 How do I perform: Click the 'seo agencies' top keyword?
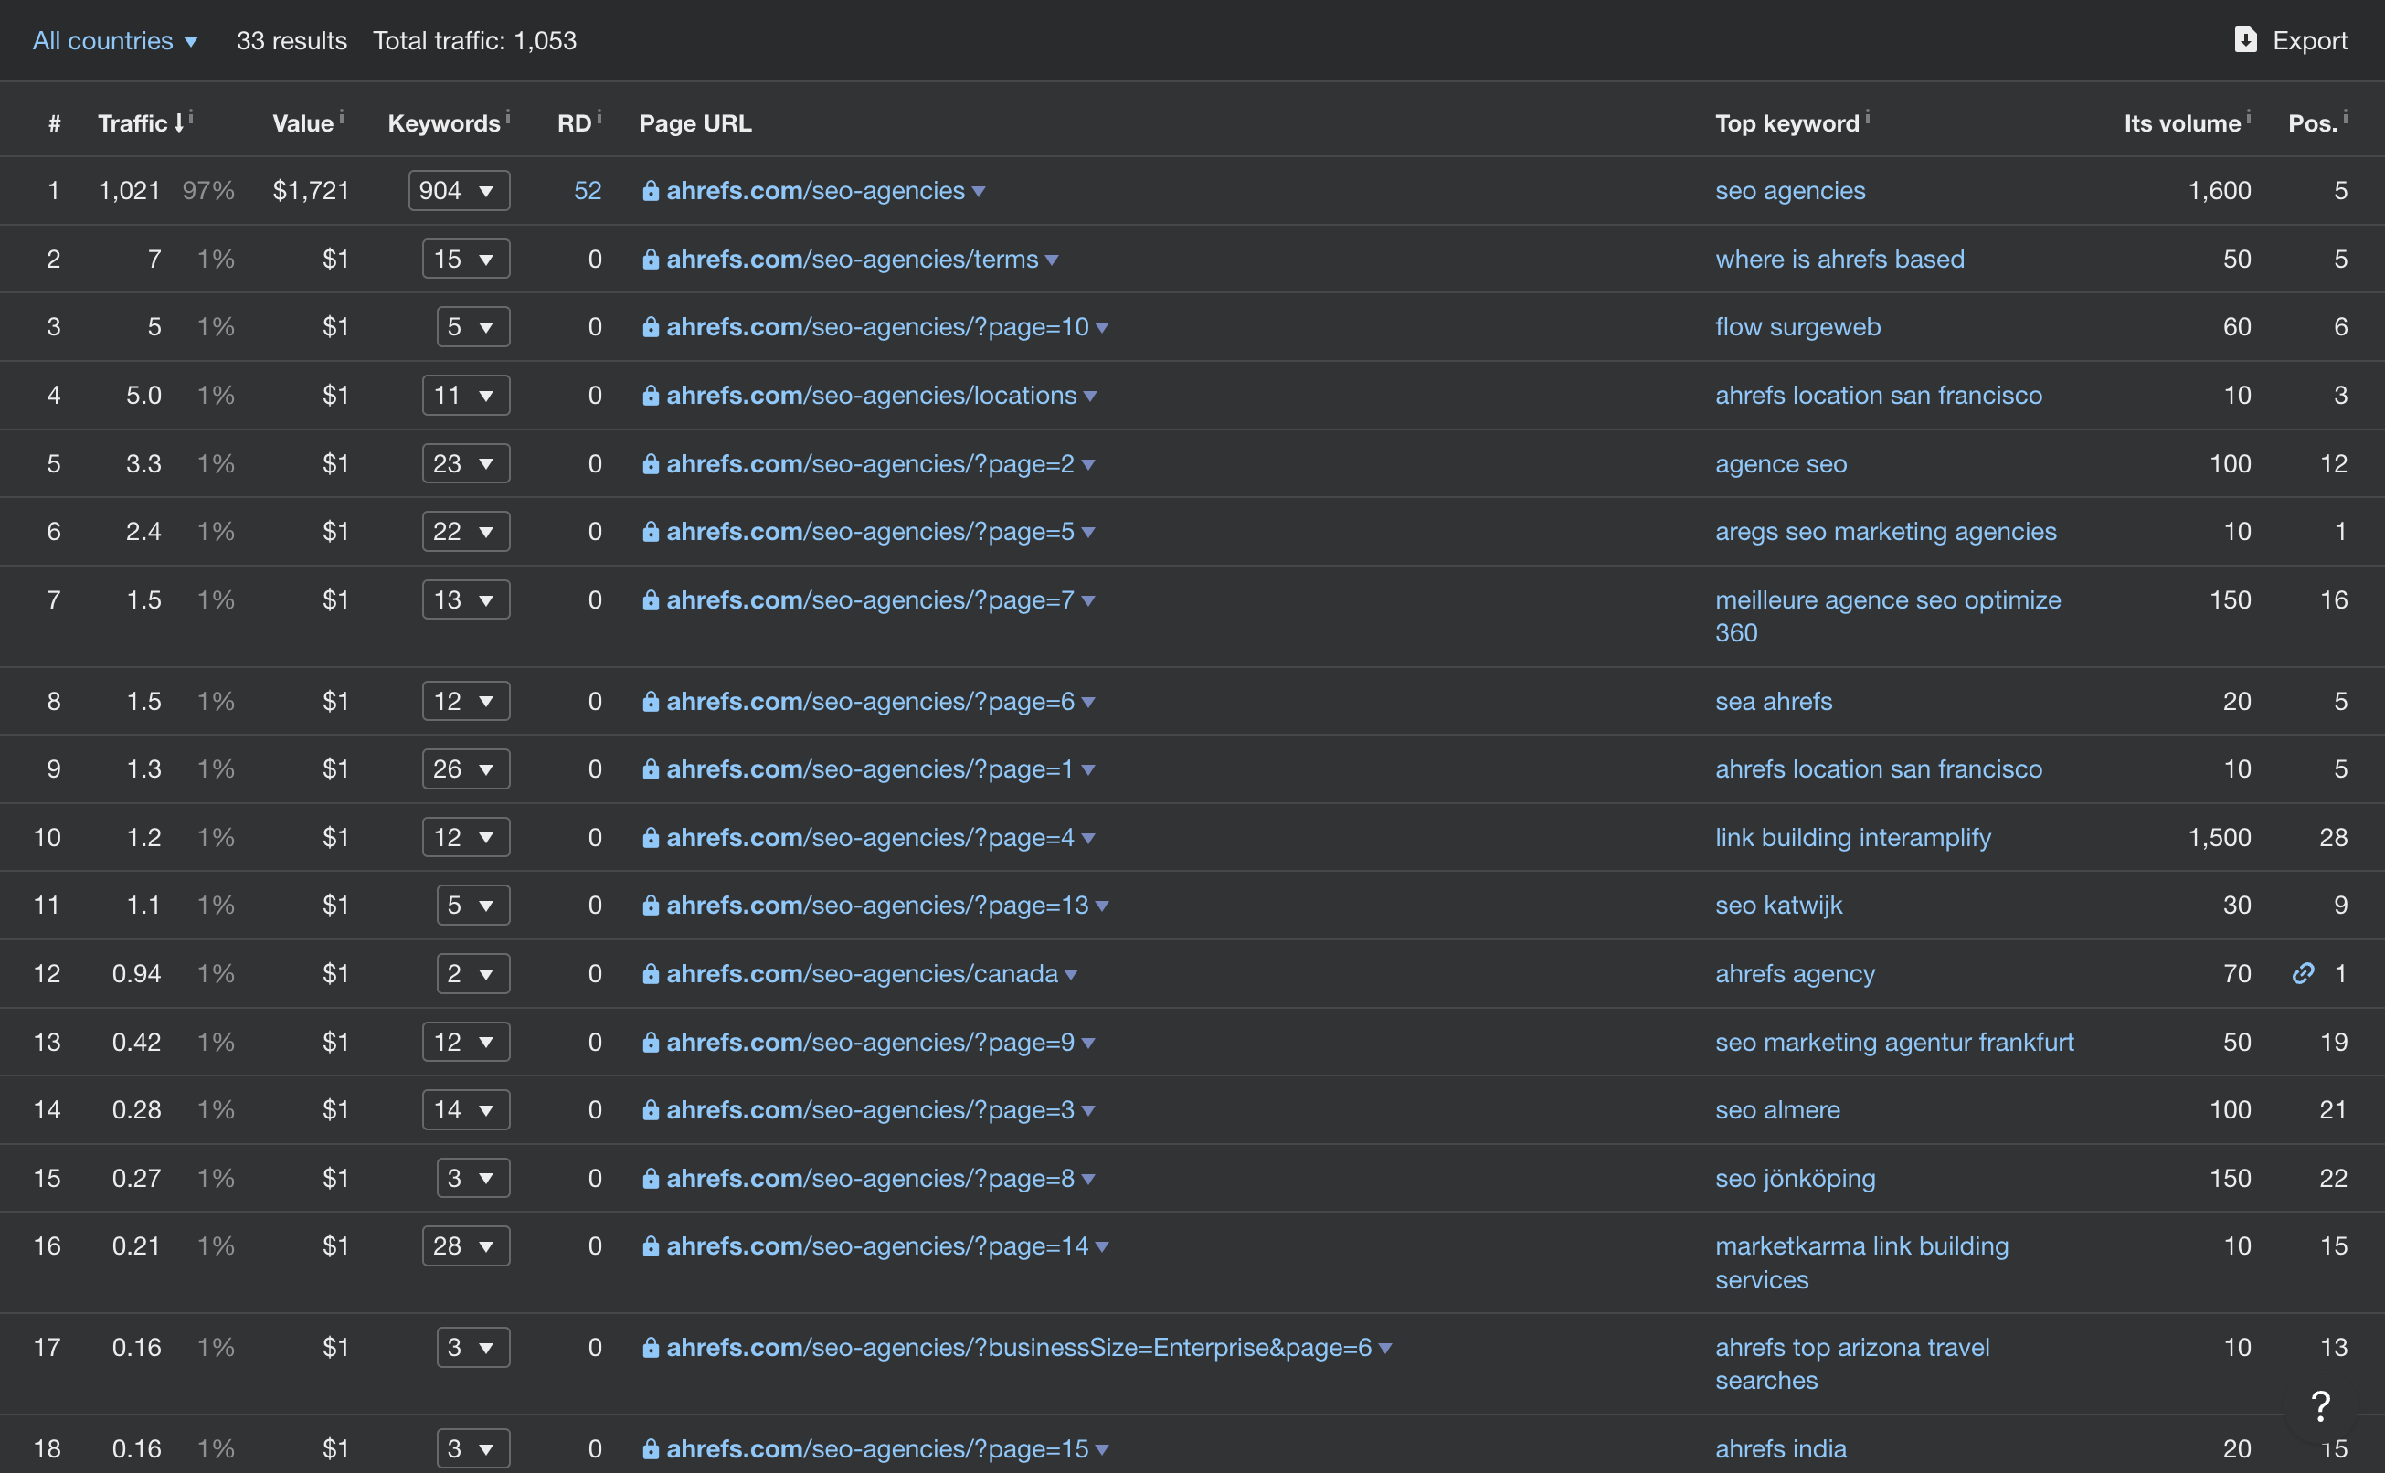tap(1791, 190)
